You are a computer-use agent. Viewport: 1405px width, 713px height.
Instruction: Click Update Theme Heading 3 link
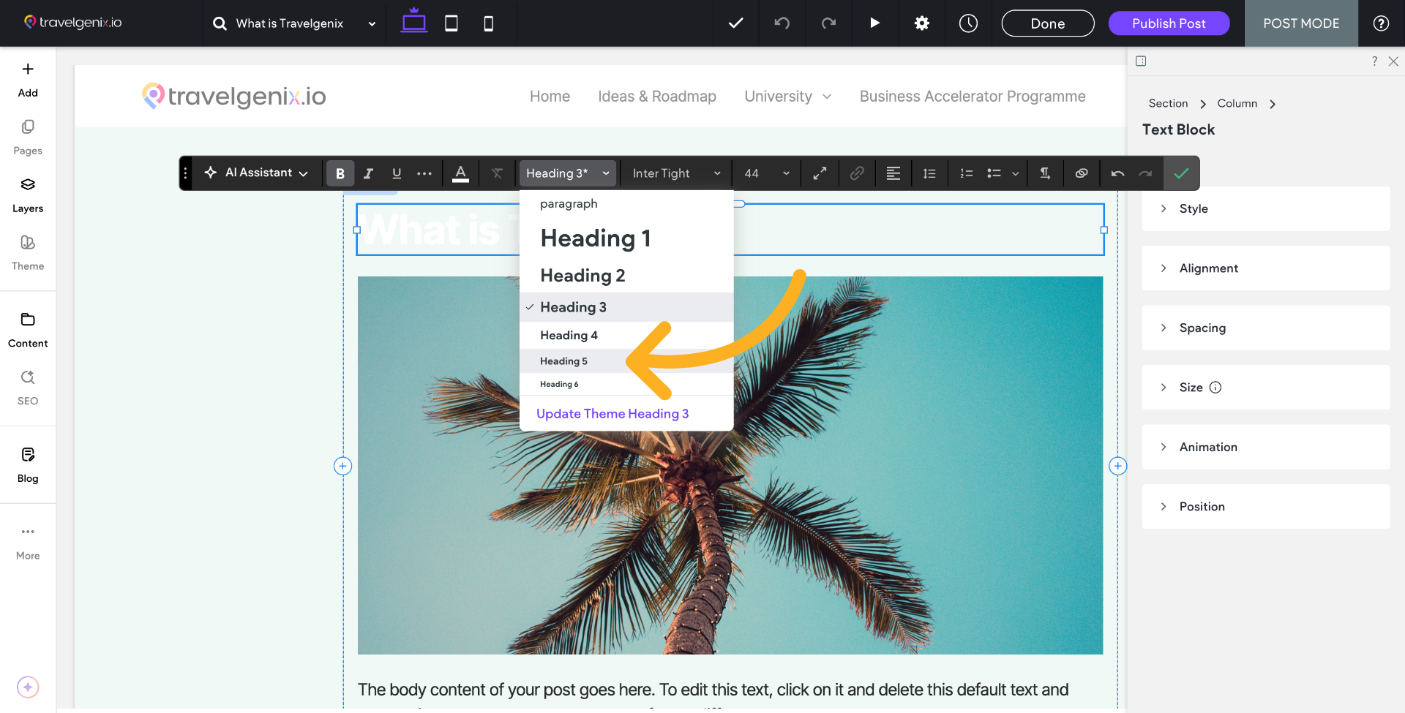tap(612, 414)
